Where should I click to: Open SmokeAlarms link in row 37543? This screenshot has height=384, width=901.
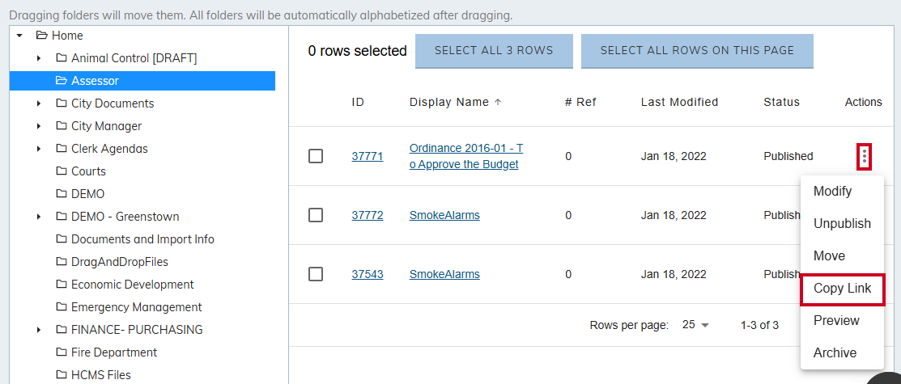[444, 274]
